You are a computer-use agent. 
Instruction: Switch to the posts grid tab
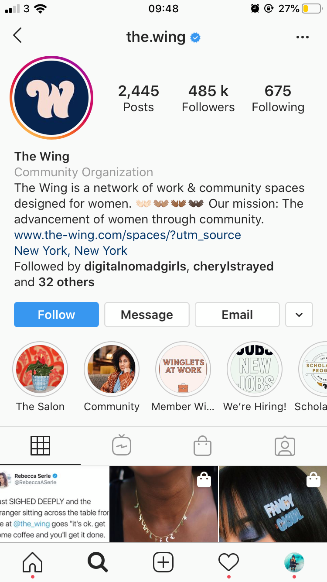(40, 446)
